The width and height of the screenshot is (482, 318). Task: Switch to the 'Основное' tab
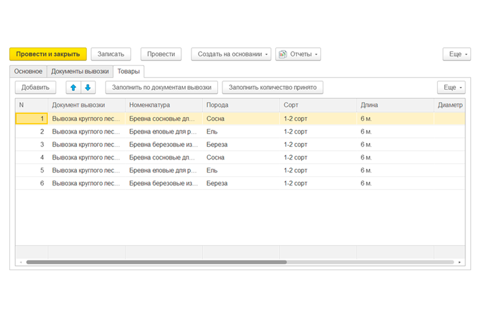28,71
